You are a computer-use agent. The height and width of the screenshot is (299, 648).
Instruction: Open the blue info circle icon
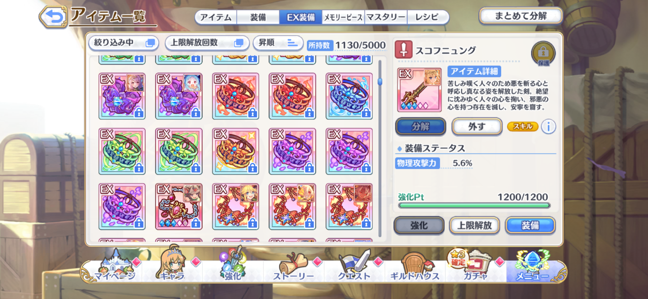point(548,127)
